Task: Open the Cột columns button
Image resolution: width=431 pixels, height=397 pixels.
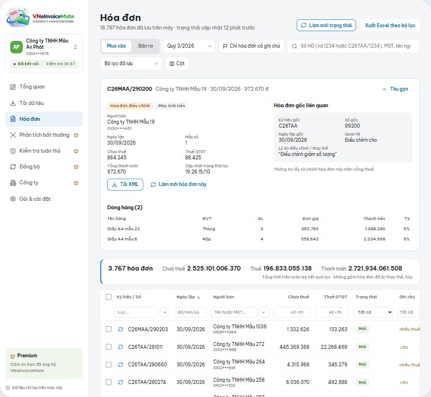Action: tap(177, 64)
